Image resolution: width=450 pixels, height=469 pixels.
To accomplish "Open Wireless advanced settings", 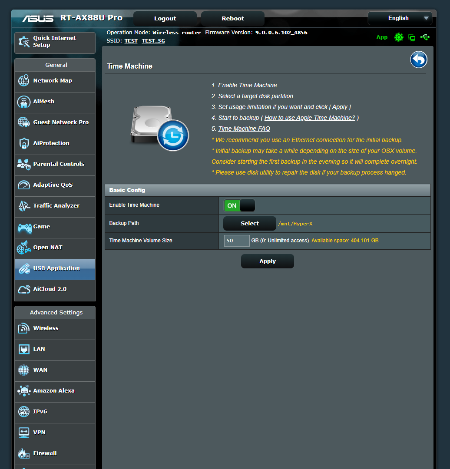I will click(55, 328).
